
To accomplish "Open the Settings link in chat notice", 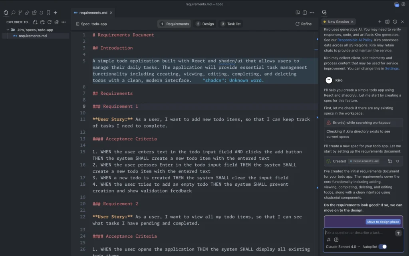I will click(x=392, y=69).
